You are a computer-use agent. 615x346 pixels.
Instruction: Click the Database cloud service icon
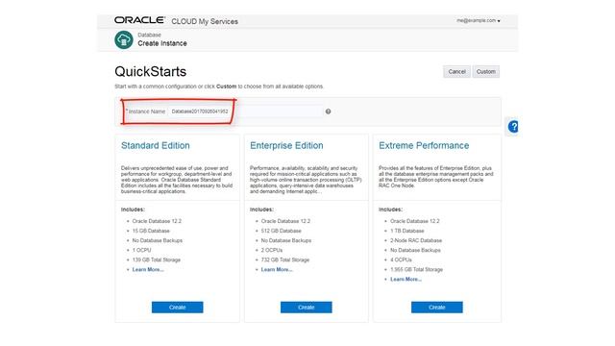124,39
